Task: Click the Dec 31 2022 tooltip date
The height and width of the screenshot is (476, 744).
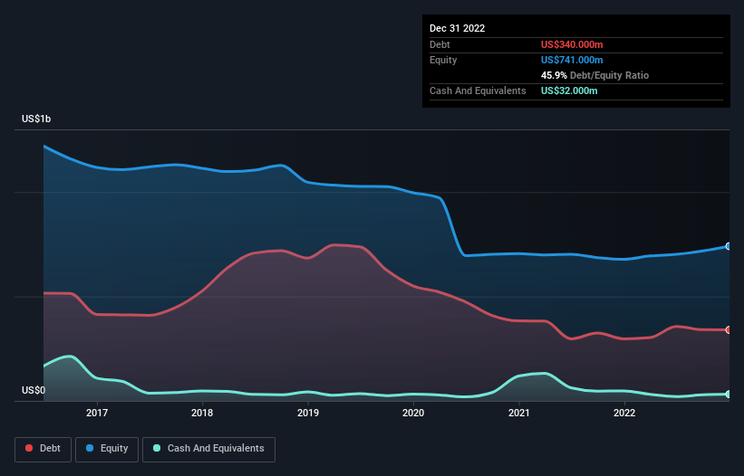Action: [457, 28]
